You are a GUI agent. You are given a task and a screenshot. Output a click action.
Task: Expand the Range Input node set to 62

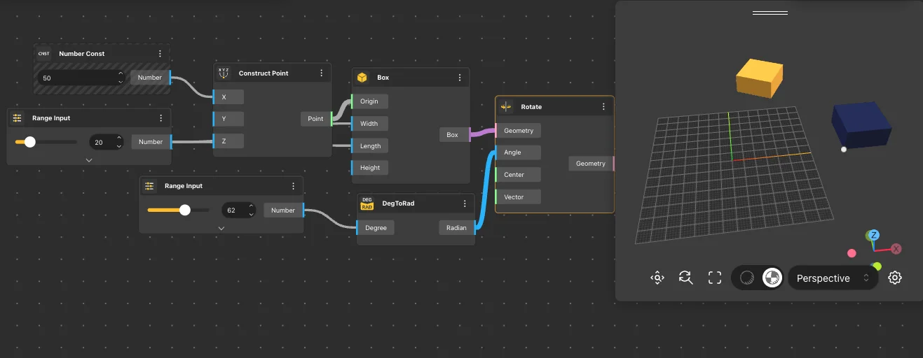[x=221, y=228]
